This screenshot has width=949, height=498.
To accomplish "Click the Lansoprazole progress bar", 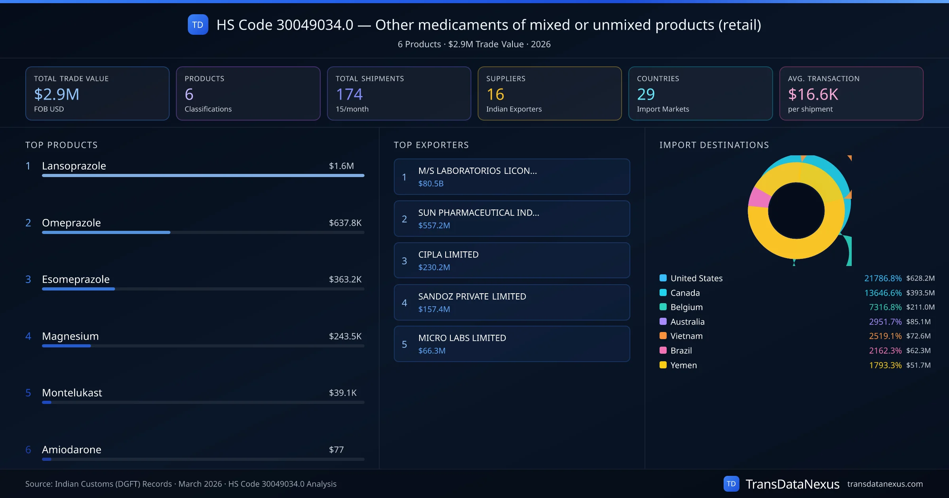I will point(203,175).
